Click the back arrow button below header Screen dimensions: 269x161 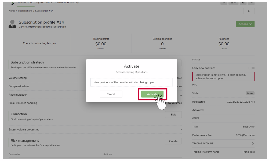click(249, 11)
